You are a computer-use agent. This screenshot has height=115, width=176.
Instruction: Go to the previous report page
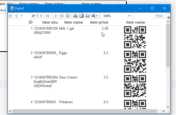(x=16, y=16)
